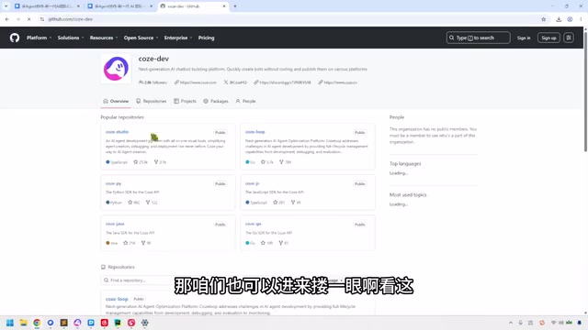View forks of coze-go
The width and height of the screenshot is (588, 330).
[x=284, y=243]
